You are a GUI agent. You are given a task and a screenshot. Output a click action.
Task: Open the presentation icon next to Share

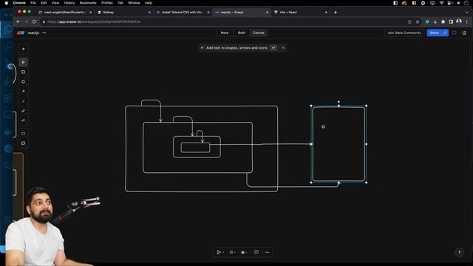(x=455, y=33)
